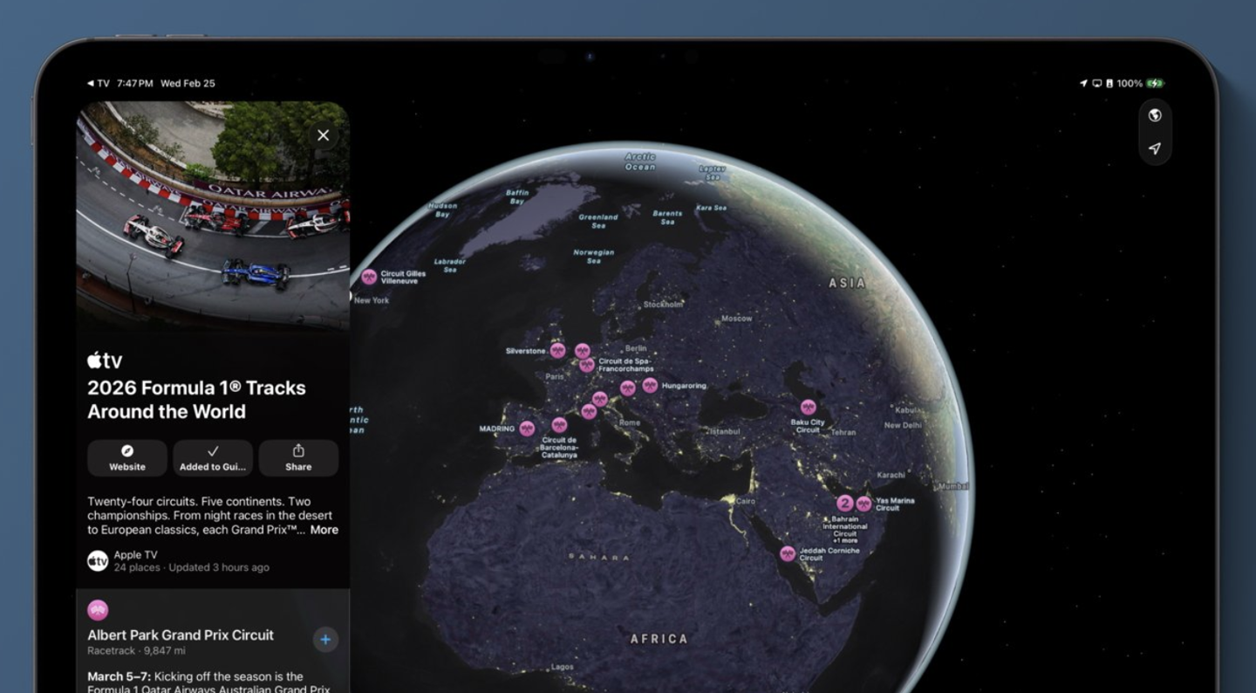Expand description with the More link
Screen dimensions: 1256x693
pyautogui.click(x=324, y=530)
